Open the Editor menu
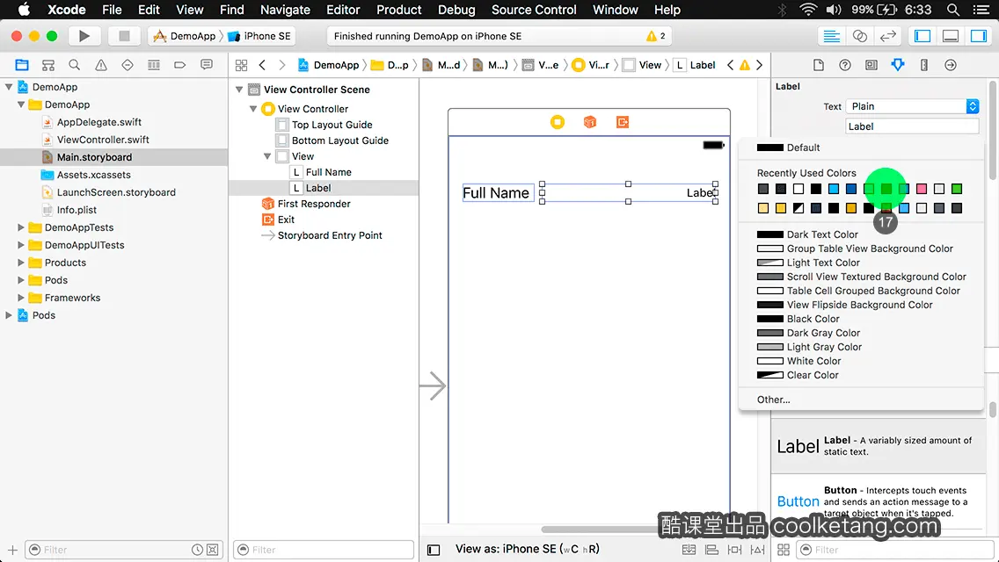The width and height of the screenshot is (999, 562). [x=343, y=10]
